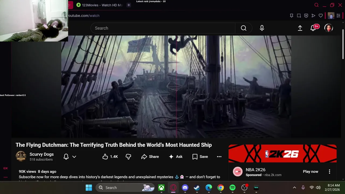
Task: Open the volume speaker tray icon
Action: [x=318, y=188]
